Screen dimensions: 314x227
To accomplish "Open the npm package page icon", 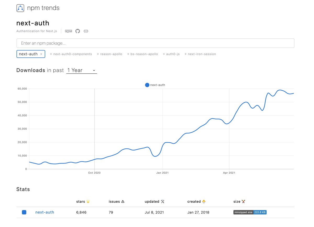I will (x=69, y=31).
